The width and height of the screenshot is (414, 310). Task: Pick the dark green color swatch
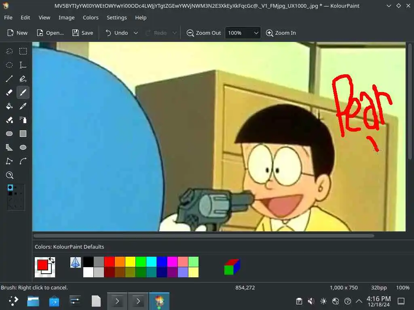tap(141, 272)
